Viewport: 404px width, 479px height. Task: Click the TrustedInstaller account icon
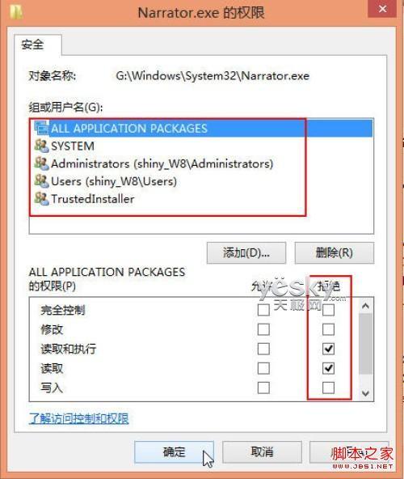(41, 199)
